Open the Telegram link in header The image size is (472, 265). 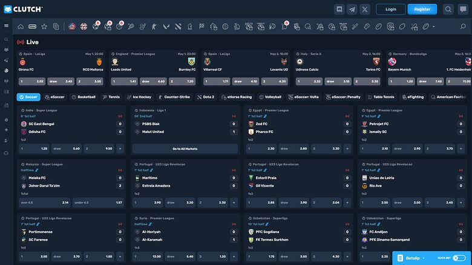click(352, 9)
